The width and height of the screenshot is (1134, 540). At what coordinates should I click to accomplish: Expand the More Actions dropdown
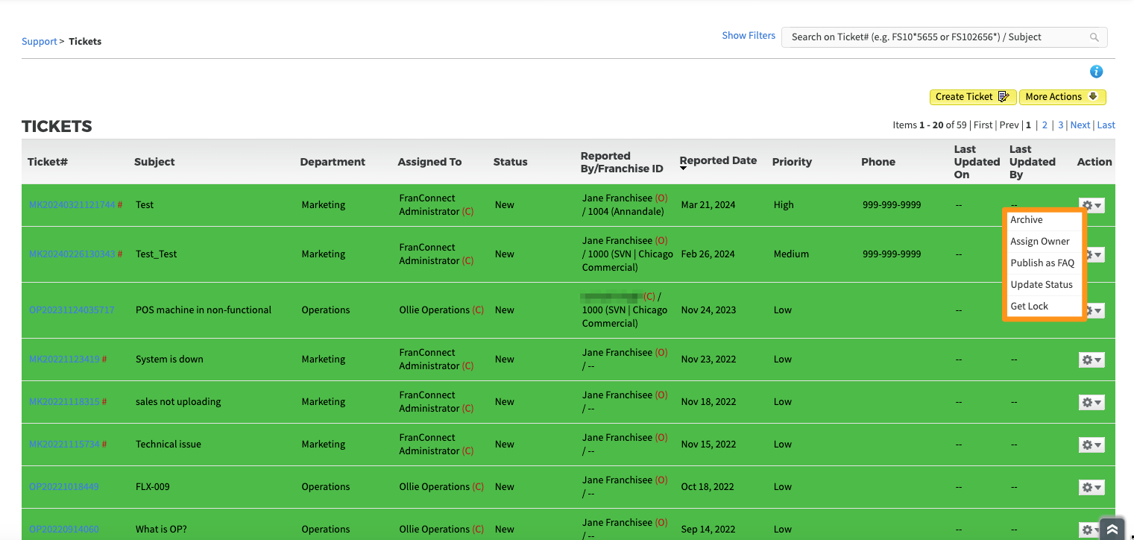tap(1062, 97)
